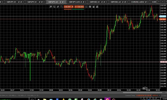
Task: Click the 22:32 time axis label
Action: [158, 90]
